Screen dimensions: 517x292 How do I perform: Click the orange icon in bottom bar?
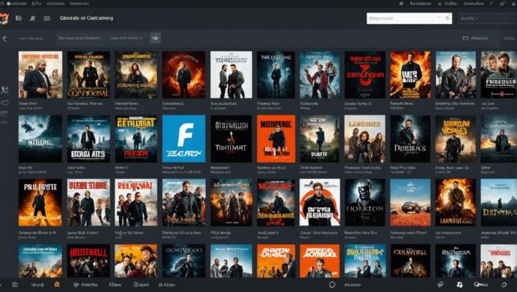pyautogui.click(x=57, y=285)
